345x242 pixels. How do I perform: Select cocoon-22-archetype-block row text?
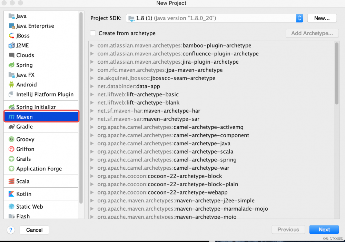click(x=160, y=176)
